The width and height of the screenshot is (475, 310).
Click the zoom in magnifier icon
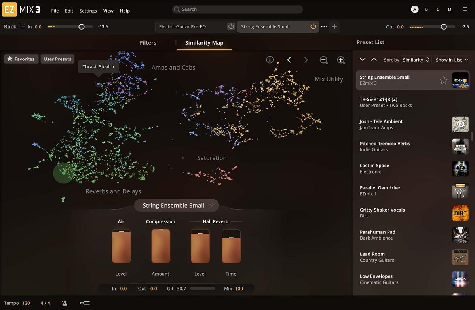tap(341, 60)
